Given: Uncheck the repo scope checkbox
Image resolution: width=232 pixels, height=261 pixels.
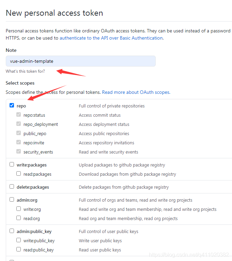Looking at the screenshot, I should click(12, 106).
